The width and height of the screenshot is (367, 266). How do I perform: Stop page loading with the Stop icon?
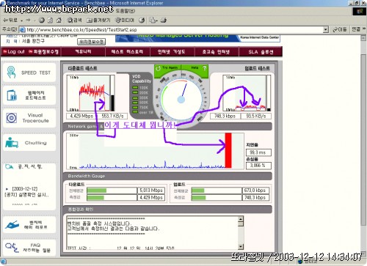(42, 21)
